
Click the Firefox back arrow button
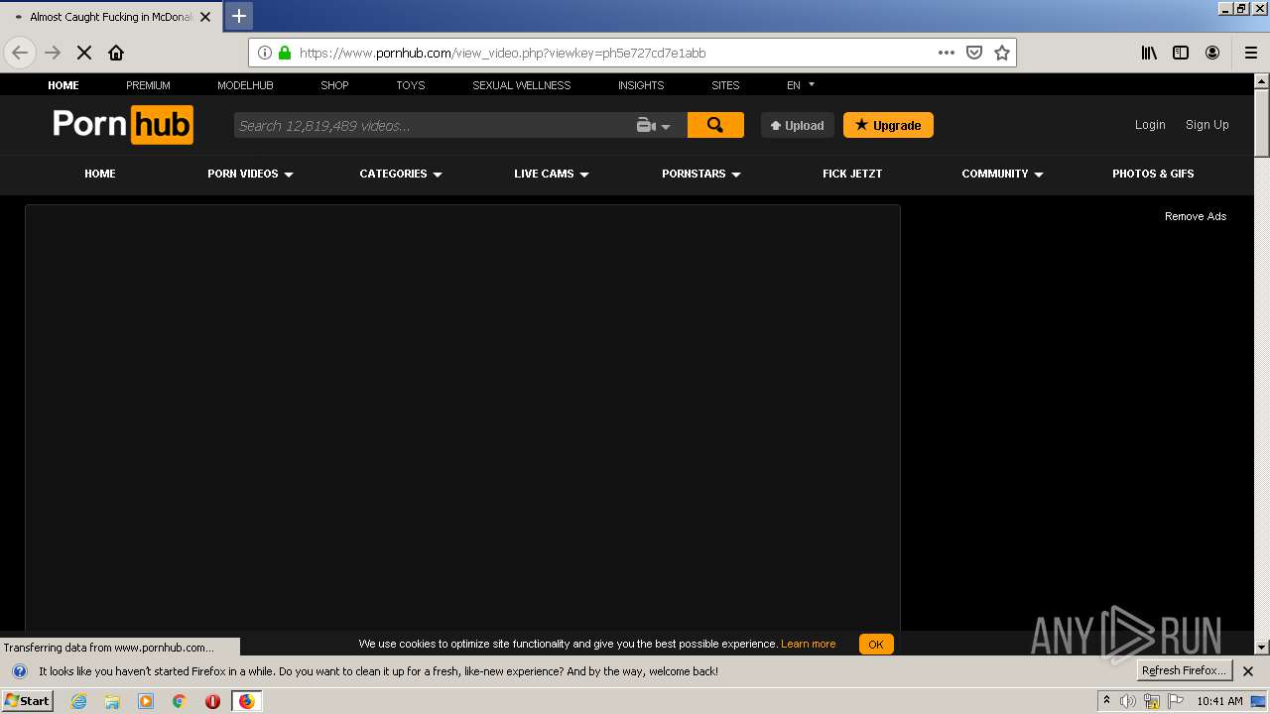20,53
